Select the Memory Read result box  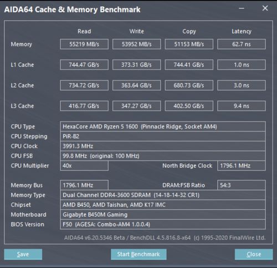(84, 44)
